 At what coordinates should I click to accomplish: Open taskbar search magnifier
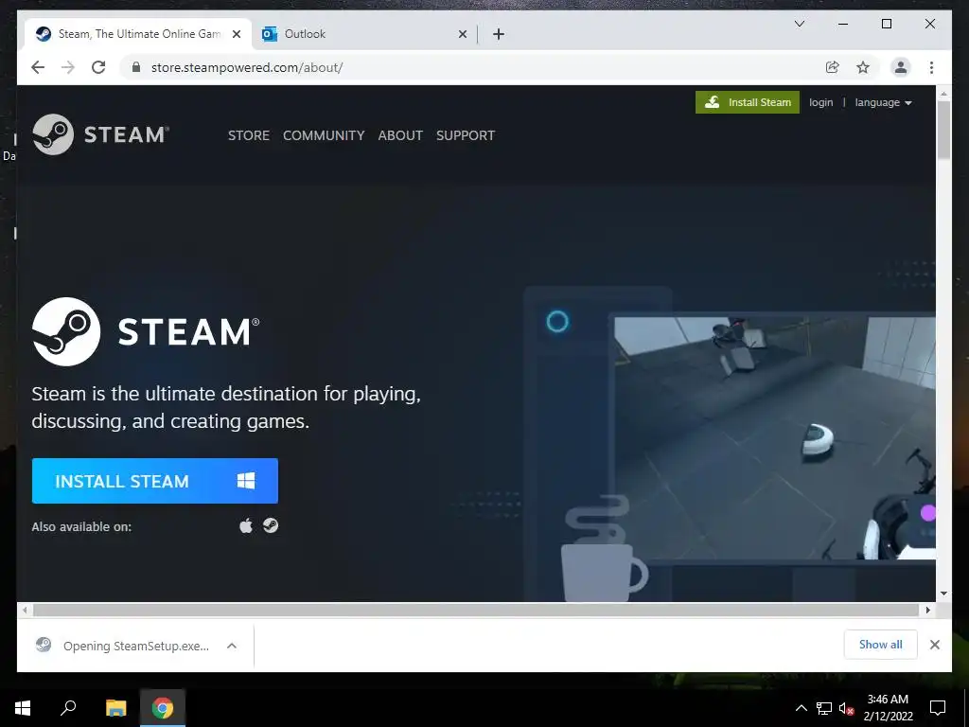coord(68,708)
